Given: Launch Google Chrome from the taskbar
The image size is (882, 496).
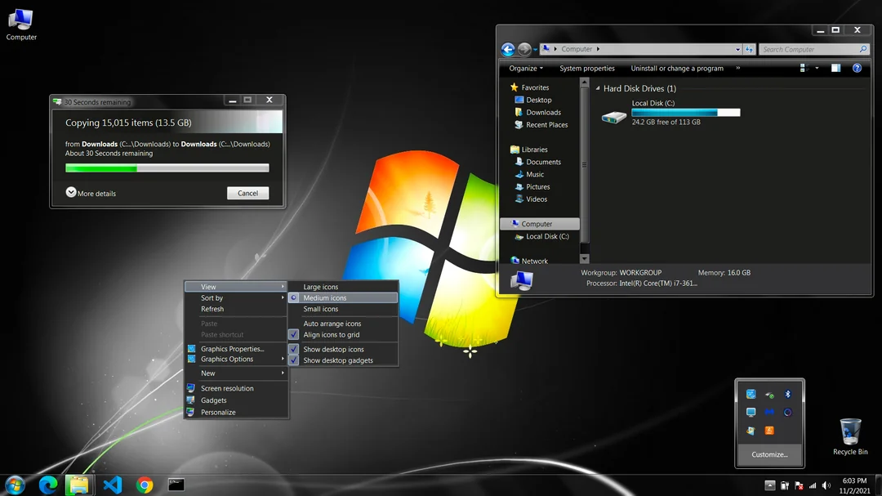Looking at the screenshot, I should coord(145,485).
